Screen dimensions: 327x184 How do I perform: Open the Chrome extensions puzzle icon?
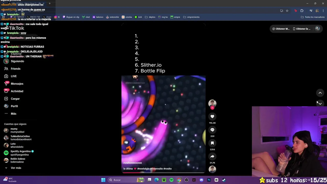pos(302,11)
